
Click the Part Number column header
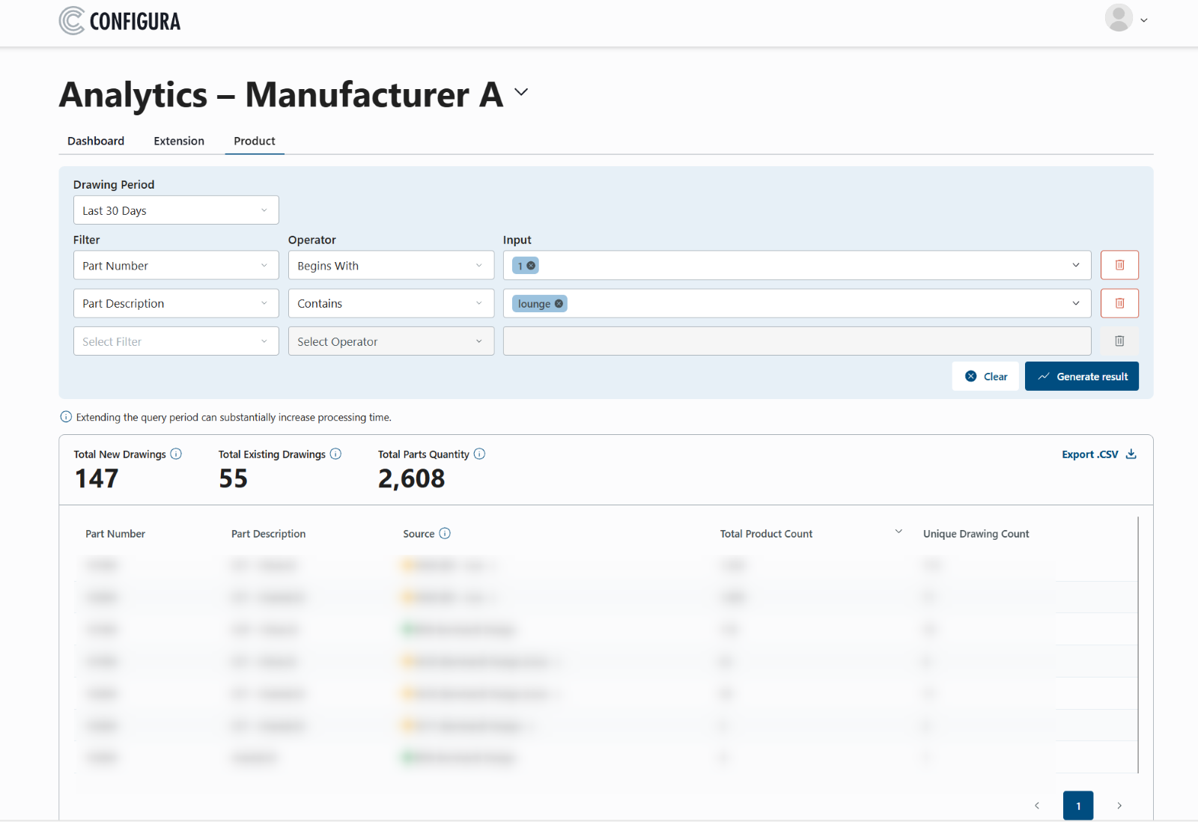(115, 534)
